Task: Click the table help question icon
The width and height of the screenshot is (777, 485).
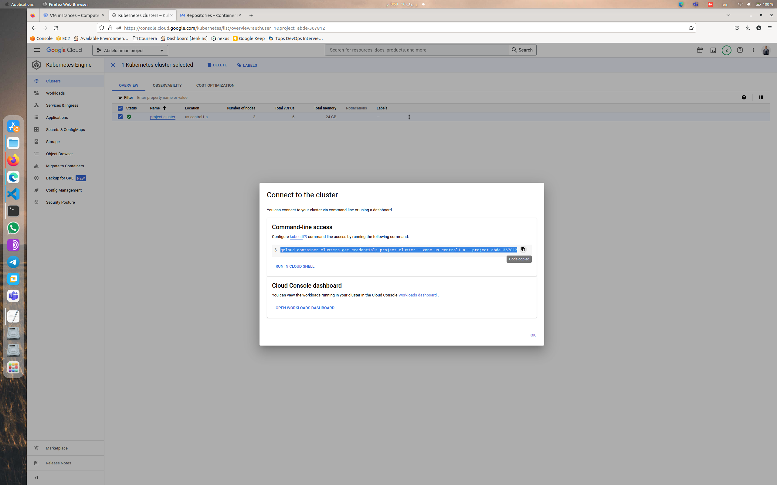Action: (744, 98)
